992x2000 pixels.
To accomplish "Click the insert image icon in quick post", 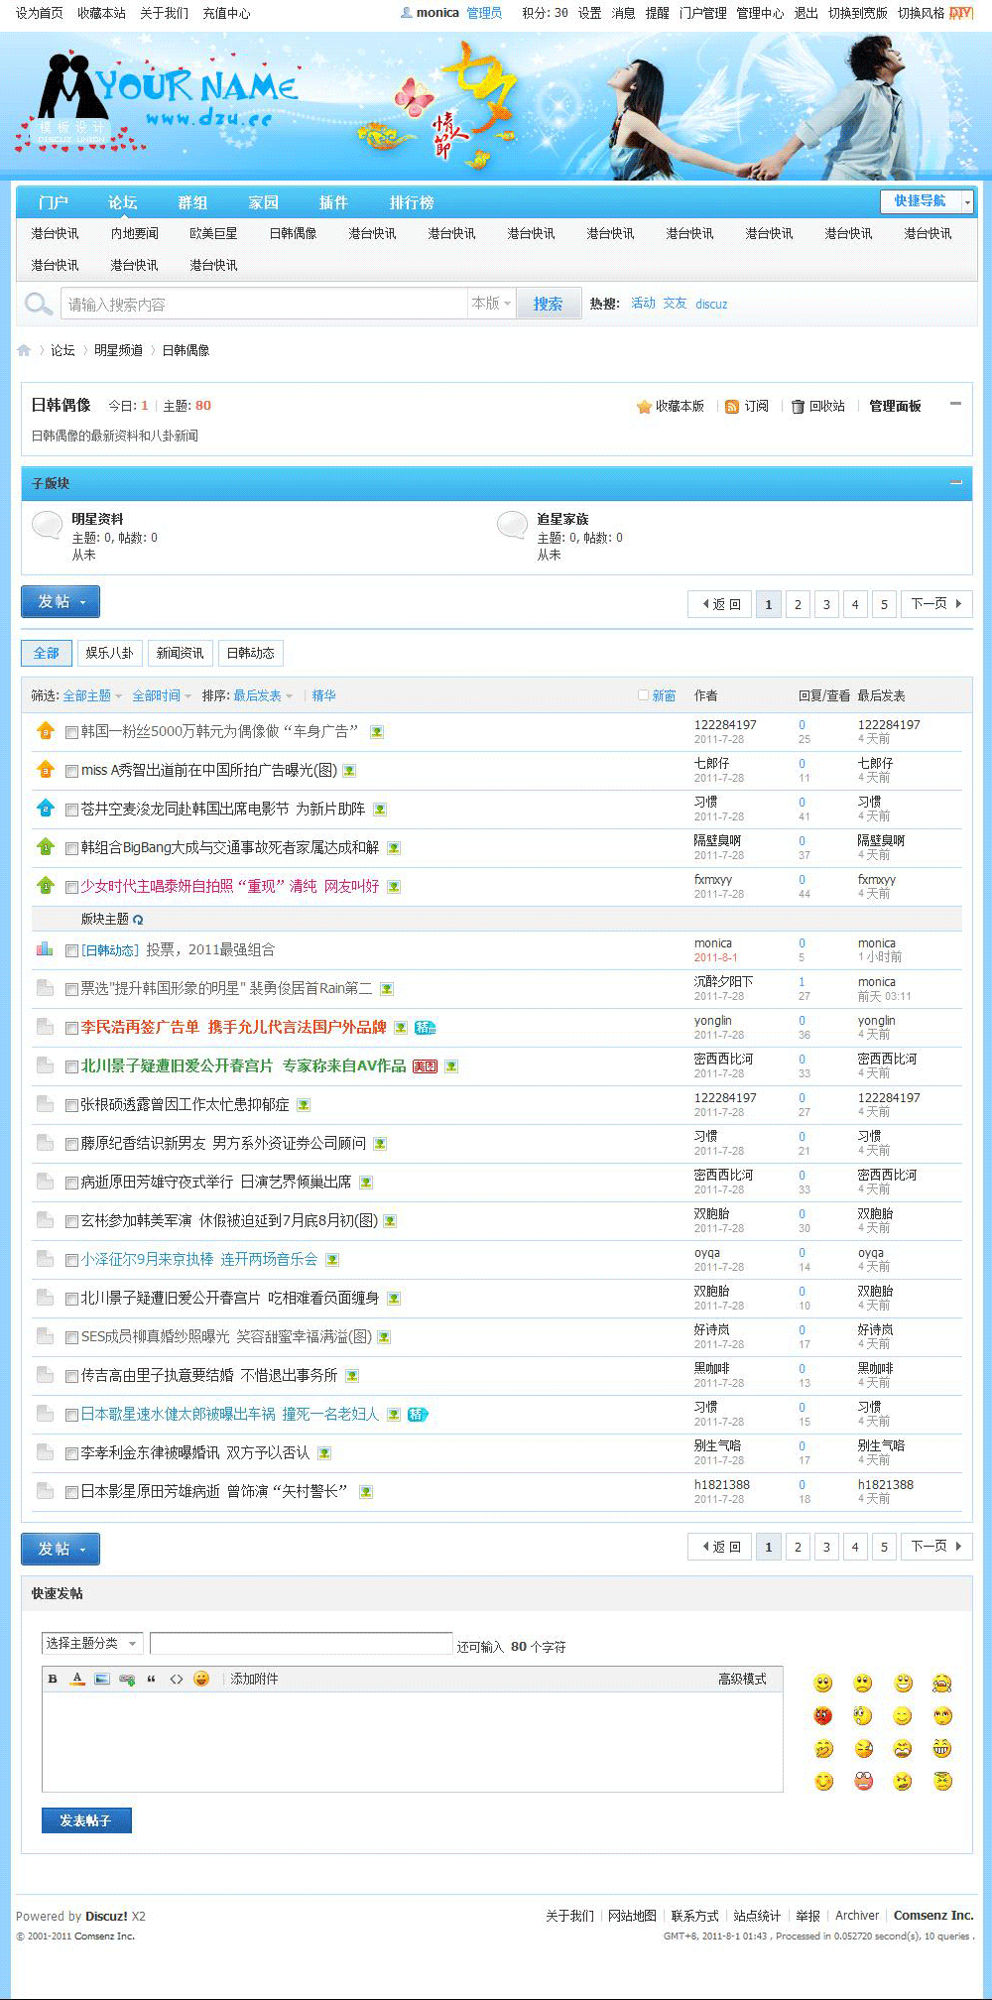I will point(102,1680).
